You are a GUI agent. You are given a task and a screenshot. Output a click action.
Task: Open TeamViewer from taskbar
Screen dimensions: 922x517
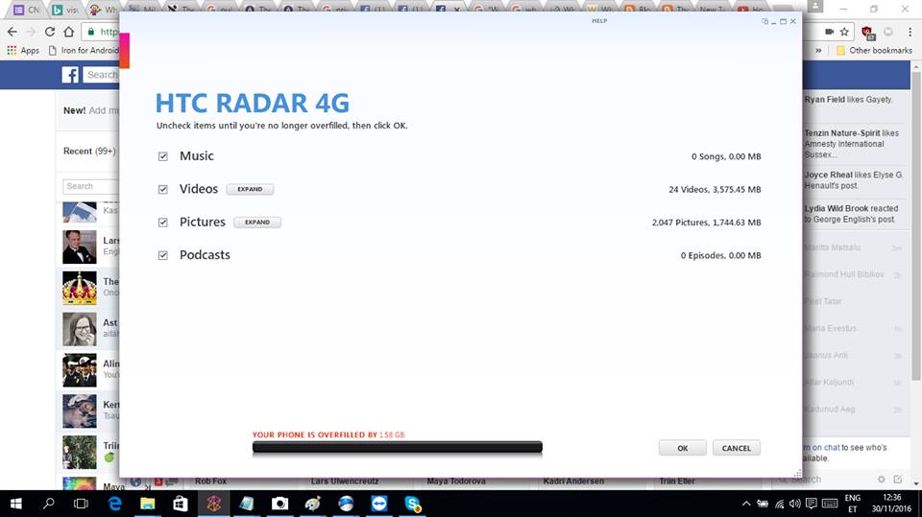378,504
